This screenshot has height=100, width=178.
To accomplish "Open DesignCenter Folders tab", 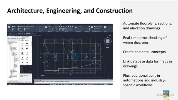I will 9,39.
